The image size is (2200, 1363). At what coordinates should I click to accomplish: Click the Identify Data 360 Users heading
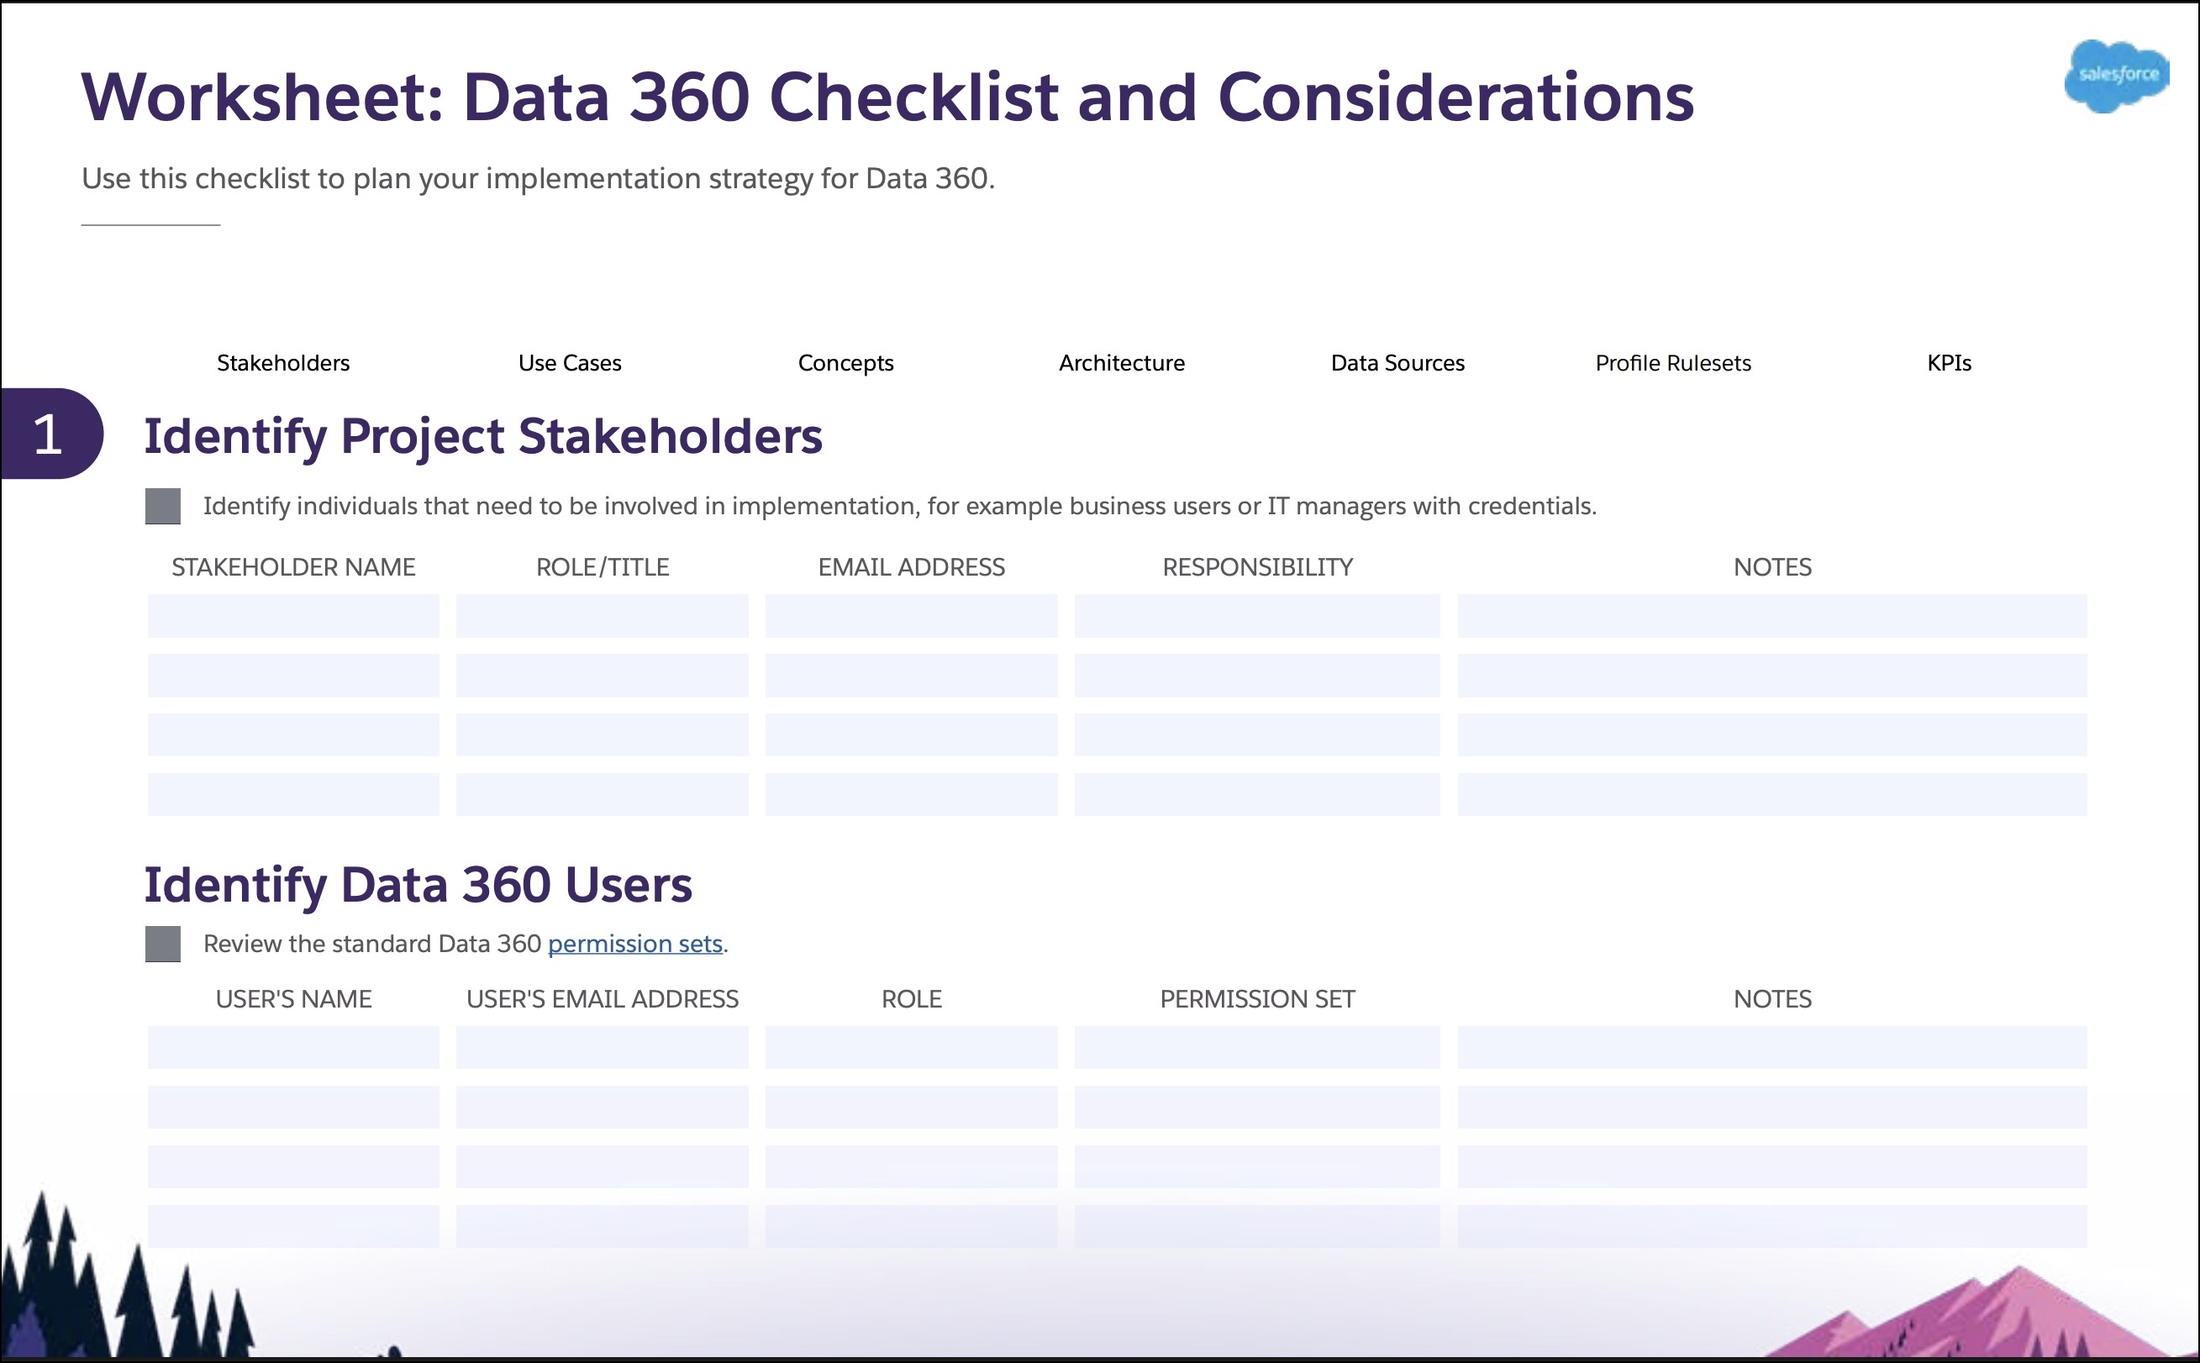point(418,885)
